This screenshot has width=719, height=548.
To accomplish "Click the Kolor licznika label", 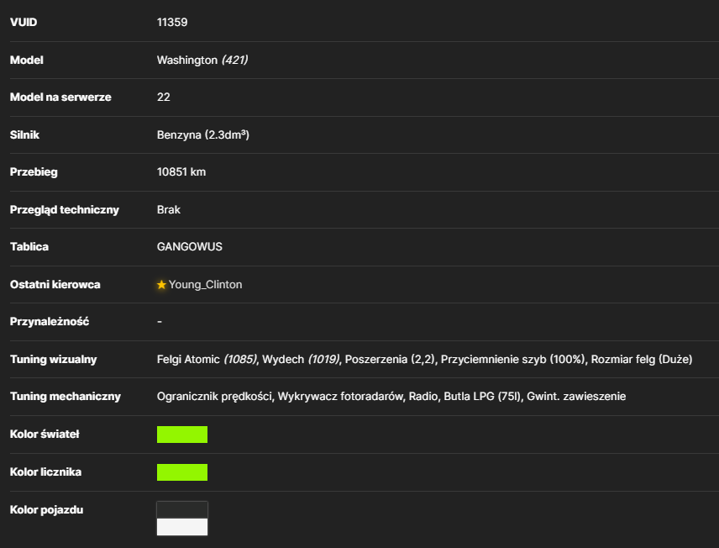I will [46, 472].
